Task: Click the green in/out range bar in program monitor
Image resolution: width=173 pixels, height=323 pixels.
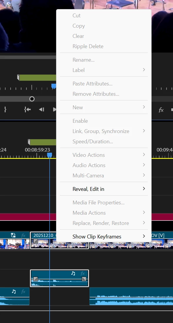Action: [38, 78]
